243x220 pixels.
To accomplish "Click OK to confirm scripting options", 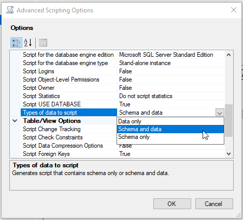I will 172,204.
